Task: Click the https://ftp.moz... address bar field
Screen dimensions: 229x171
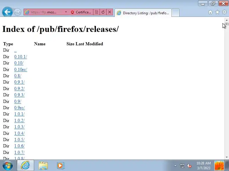Action: click(44, 12)
